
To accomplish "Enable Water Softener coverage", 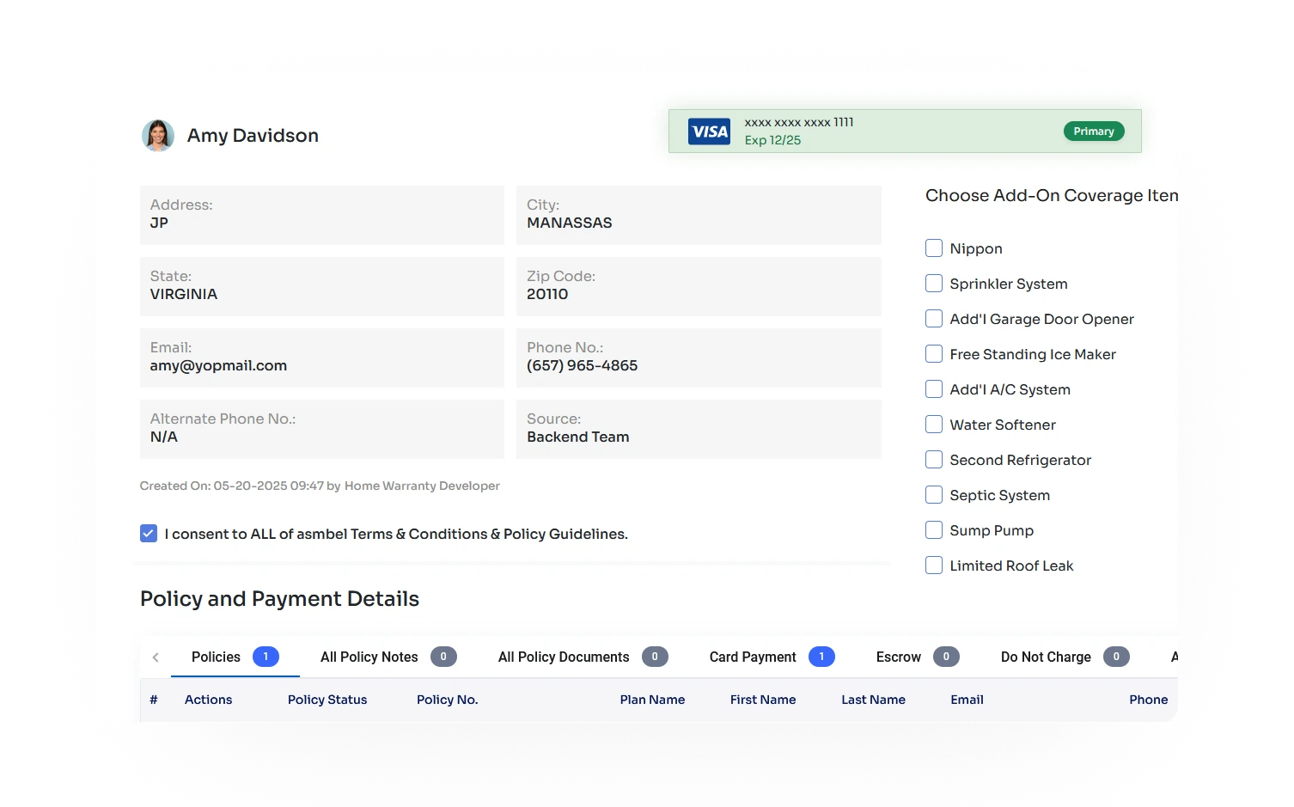I will click(x=934, y=425).
